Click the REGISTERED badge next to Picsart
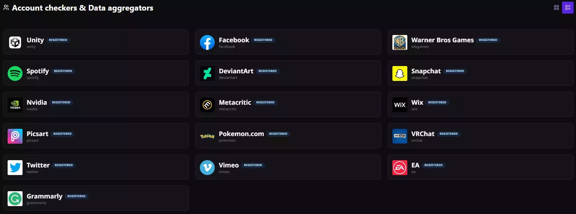The image size is (576, 214). tap(62, 134)
